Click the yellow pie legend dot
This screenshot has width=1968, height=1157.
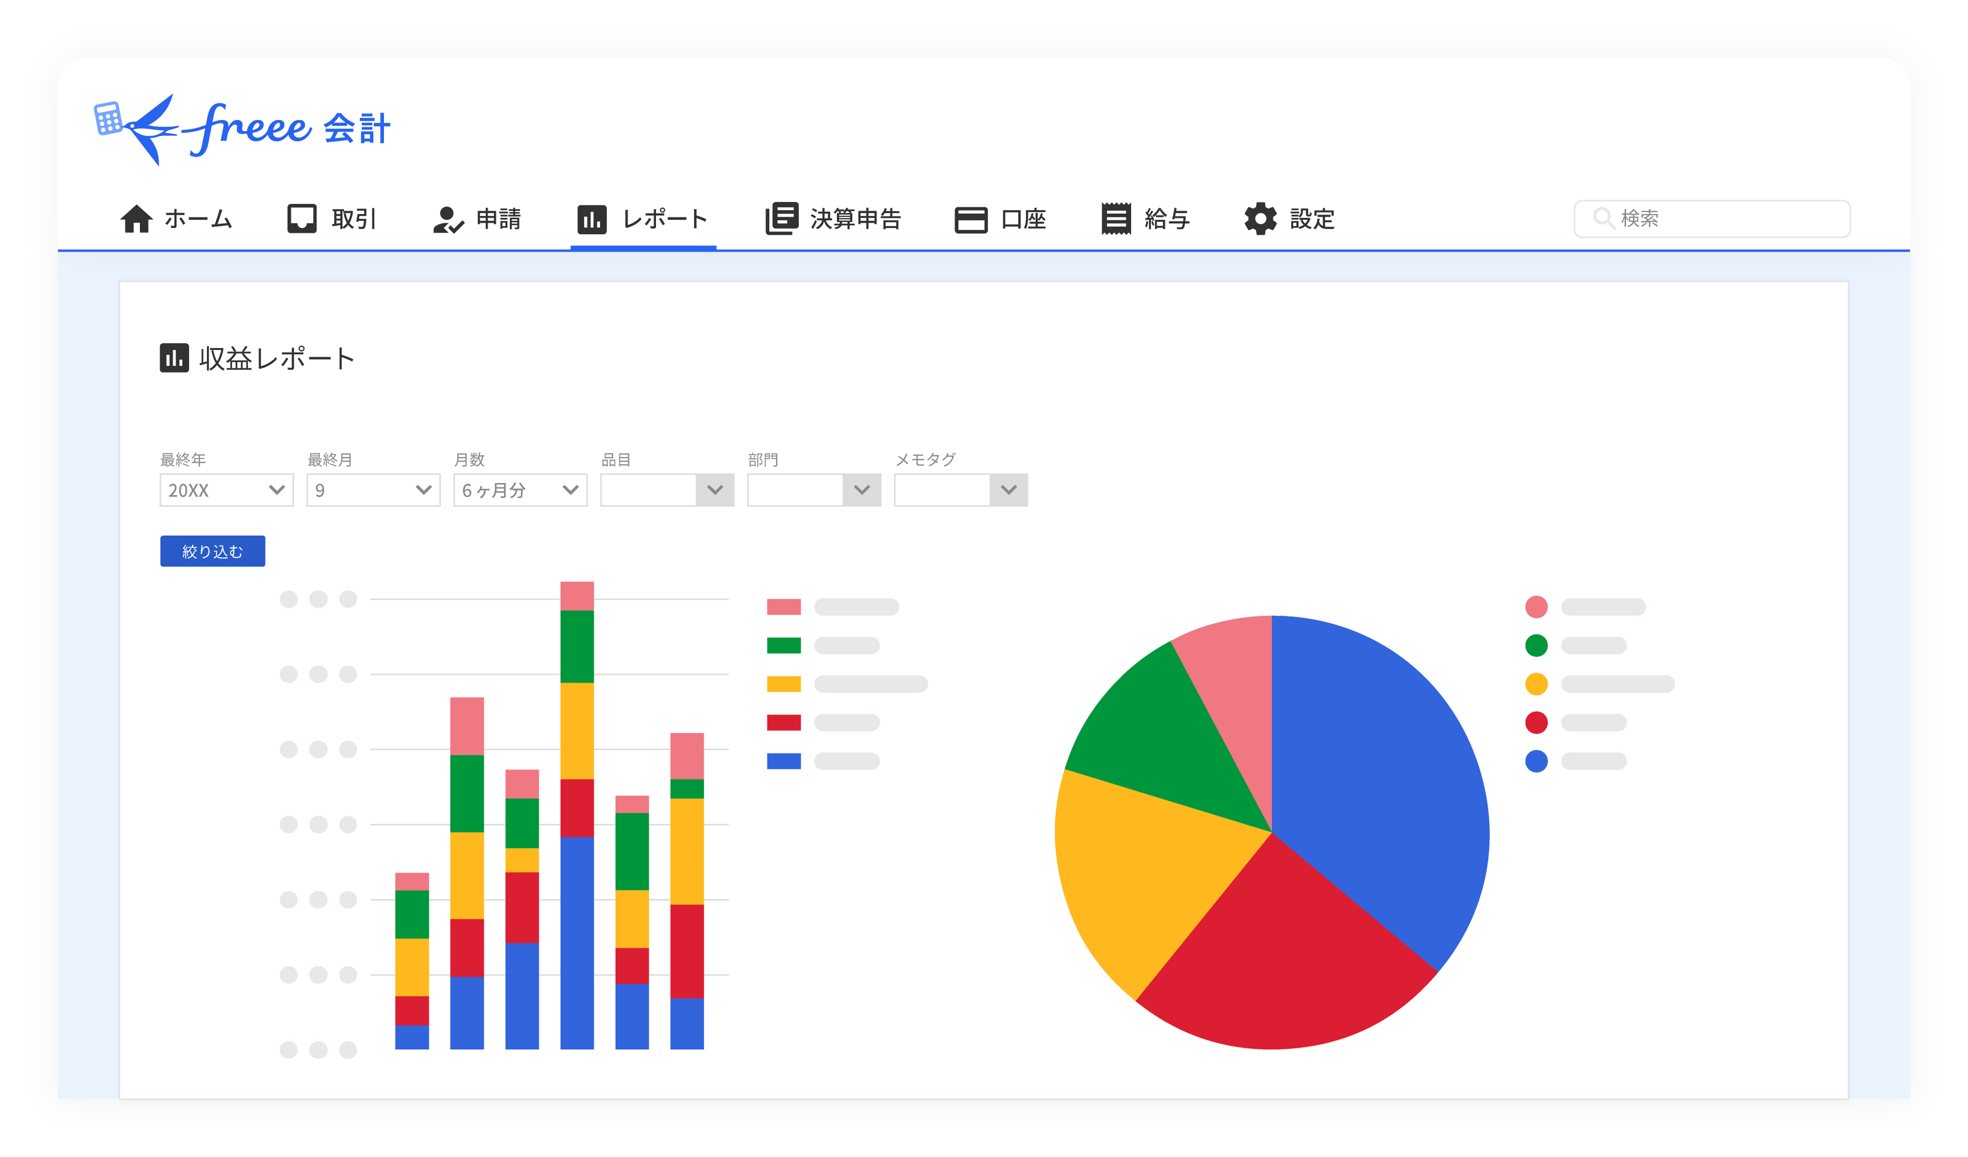(1536, 684)
